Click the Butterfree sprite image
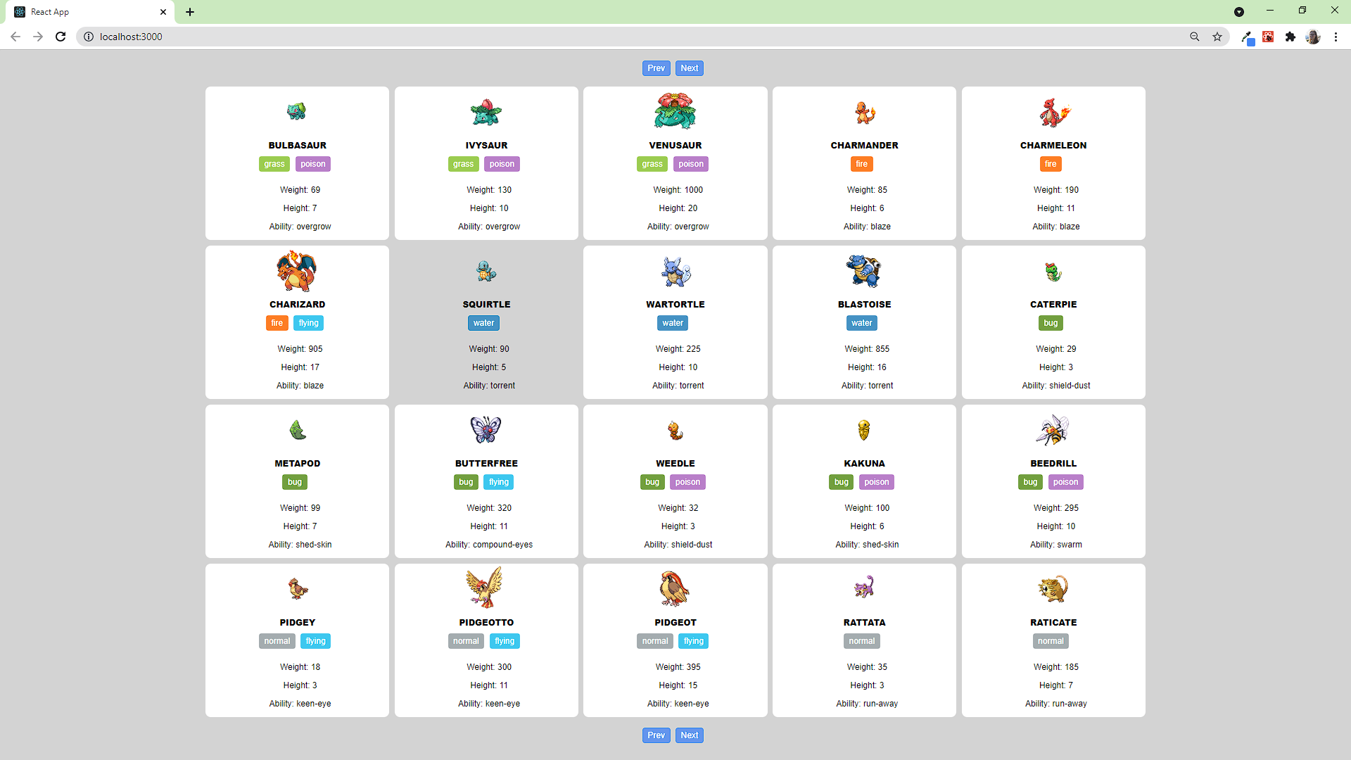 [x=486, y=429]
